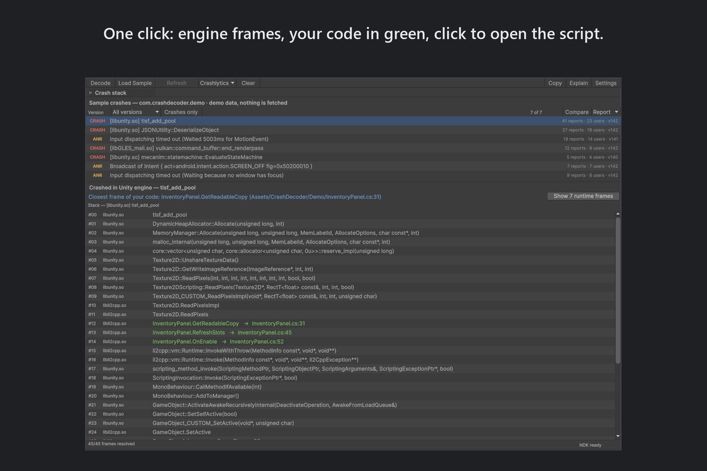Image resolution: width=707 pixels, height=471 pixels.
Task: Select frame #22 GameObject::SetSelfActive
Action: 351,414
